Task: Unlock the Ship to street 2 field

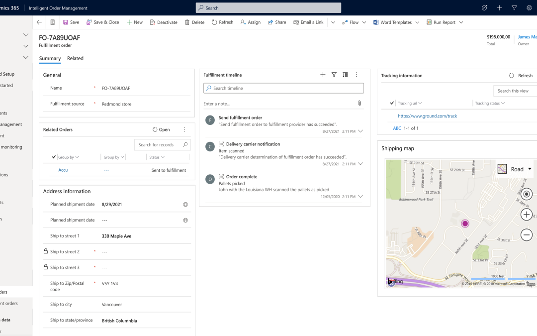Action: coord(45,251)
